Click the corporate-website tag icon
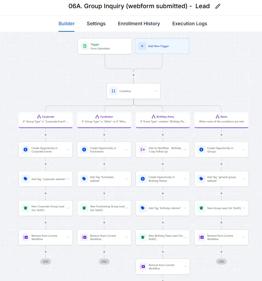Viewport: 262px width, 281px height. [26, 179]
